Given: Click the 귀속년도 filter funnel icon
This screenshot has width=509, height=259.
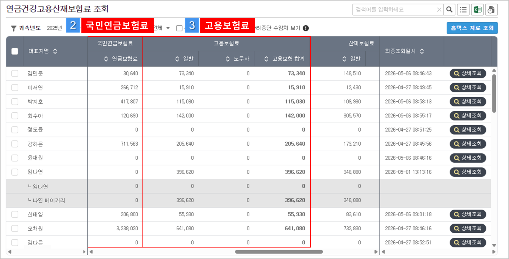Looking at the screenshot, I should point(14,28).
